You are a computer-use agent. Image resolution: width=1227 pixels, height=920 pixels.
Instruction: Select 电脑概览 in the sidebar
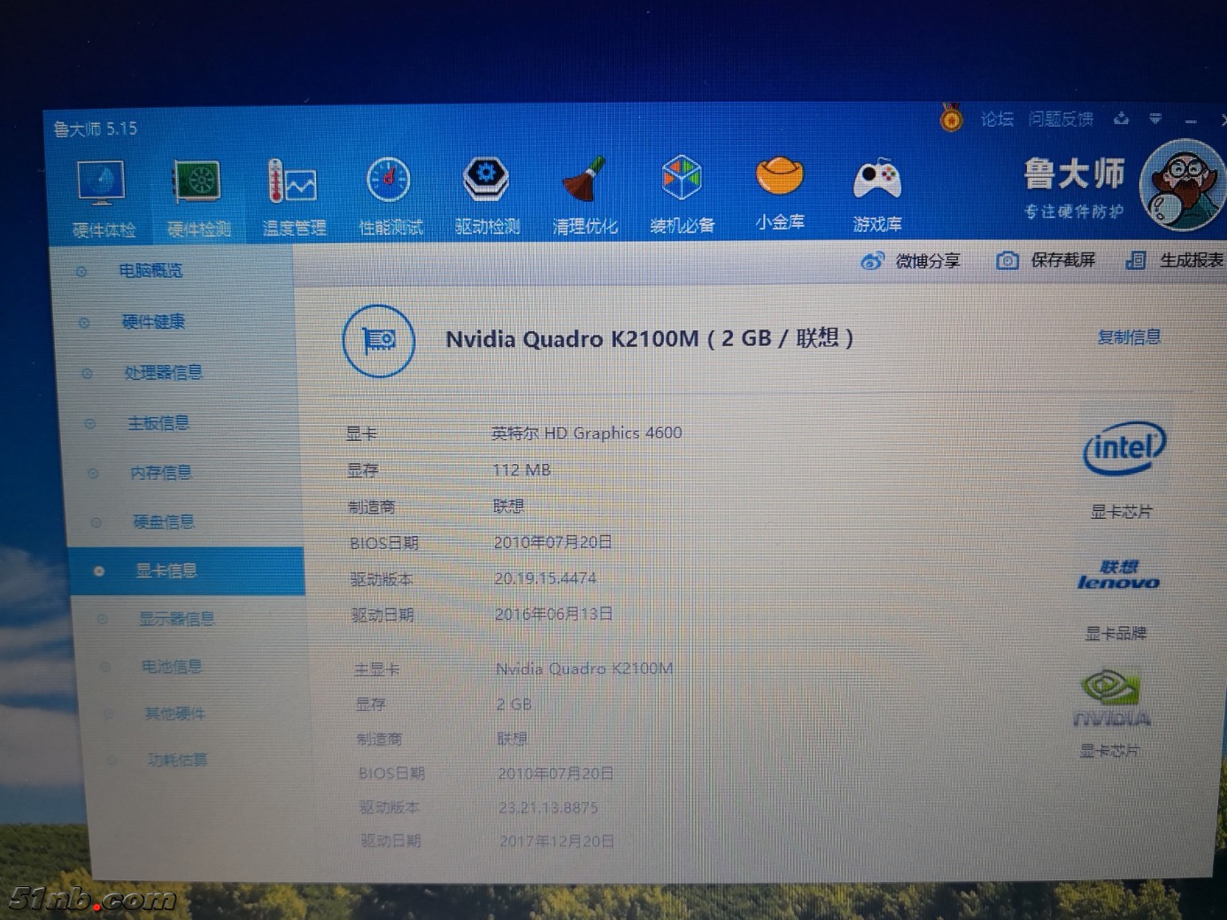pos(150,271)
